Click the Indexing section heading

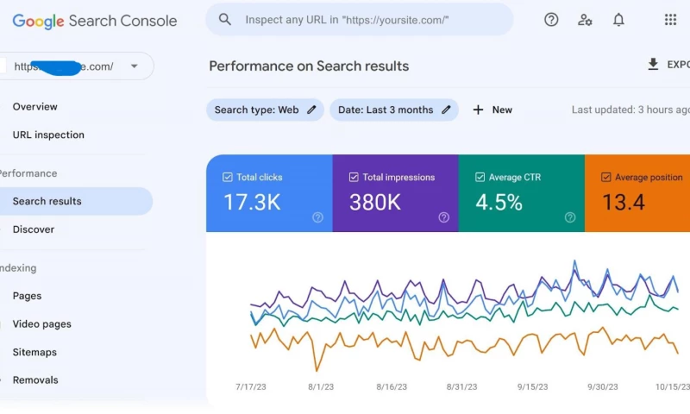coord(18,268)
